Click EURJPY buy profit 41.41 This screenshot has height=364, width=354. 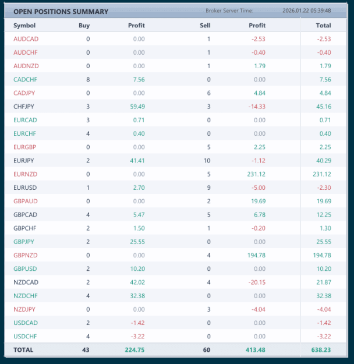137,160
